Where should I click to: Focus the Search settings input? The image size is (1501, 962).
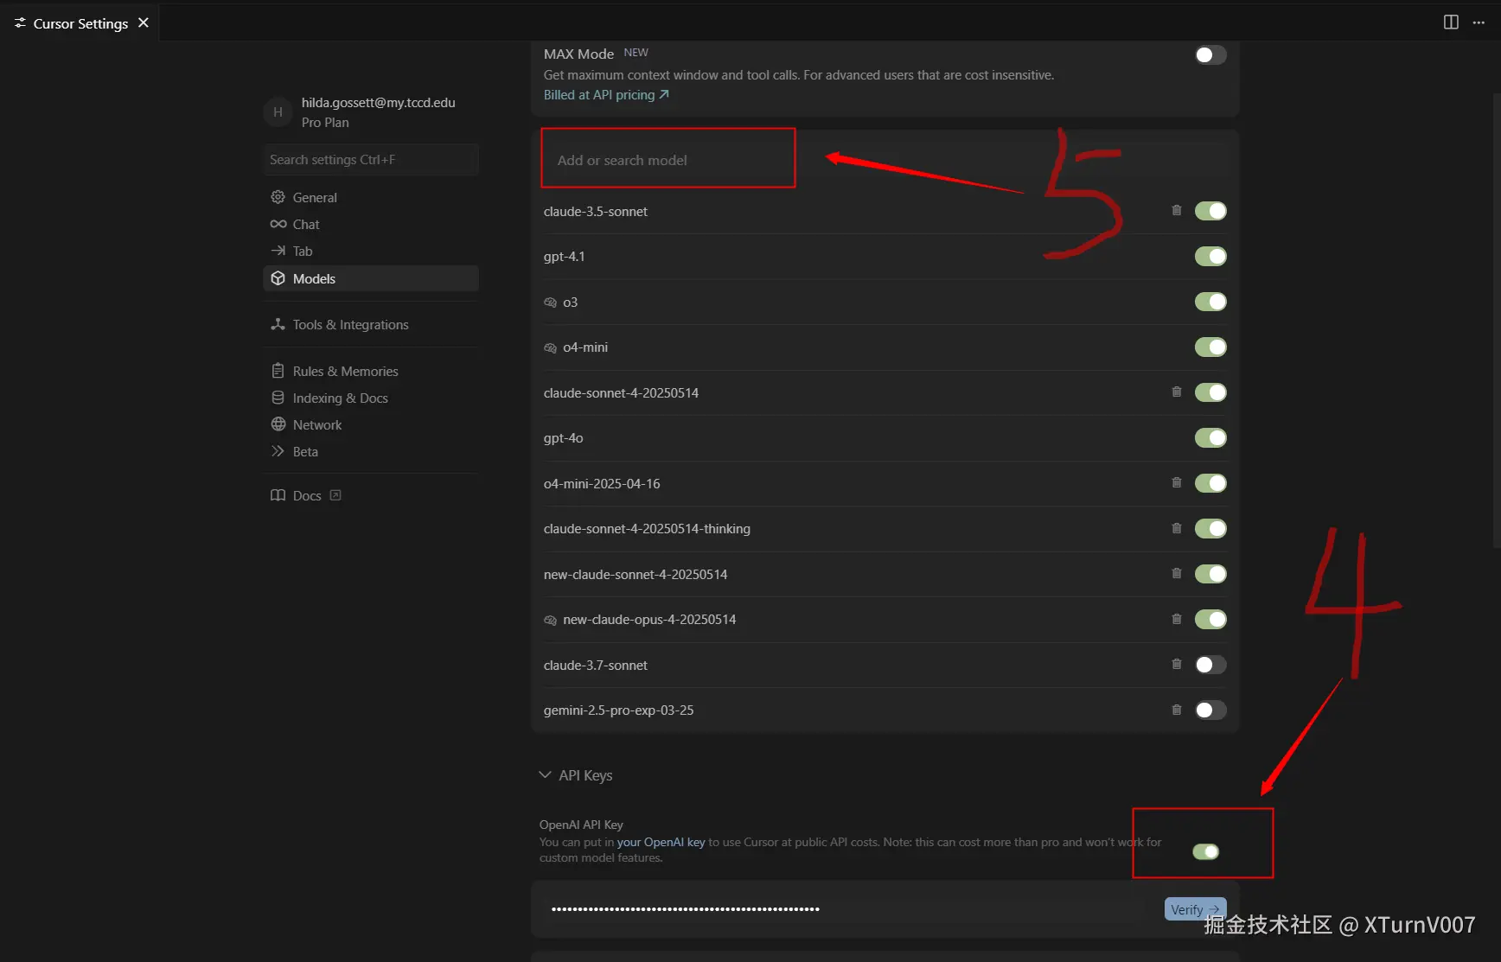tap(371, 160)
